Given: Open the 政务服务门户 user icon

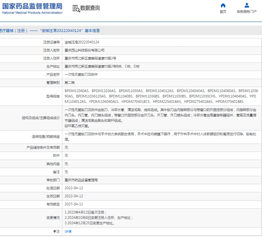Looking at the screenshot, I should pyautogui.click(x=247, y=5).
